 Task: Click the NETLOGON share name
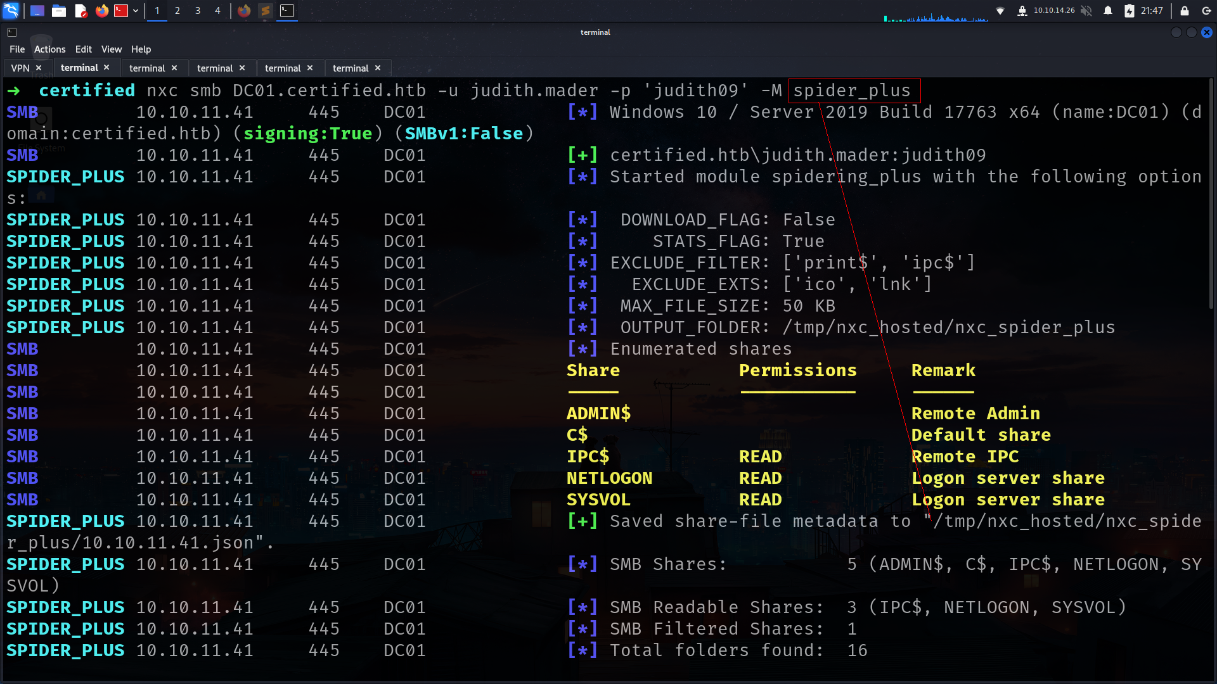click(x=610, y=478)
